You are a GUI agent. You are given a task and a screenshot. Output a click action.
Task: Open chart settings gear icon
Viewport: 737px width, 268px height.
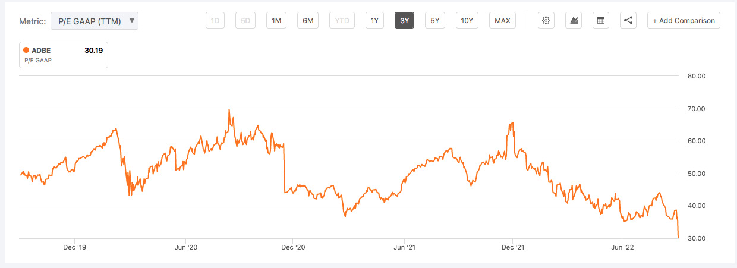coord(546,21)
